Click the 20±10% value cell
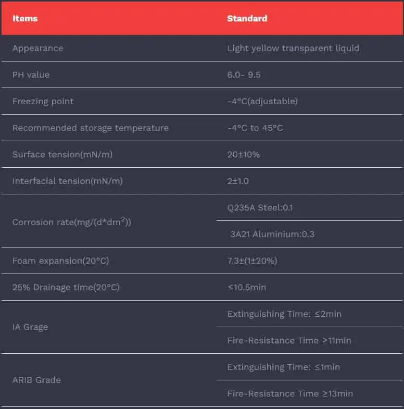 click(243, 154)
